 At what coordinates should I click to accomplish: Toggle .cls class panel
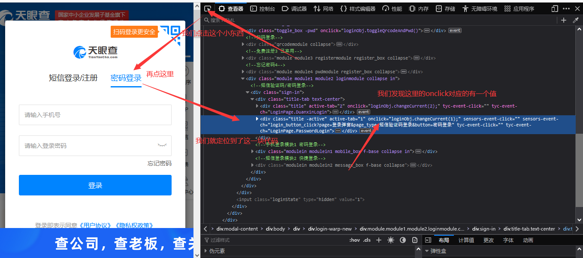pyautogui.click(x=367, y=240)
